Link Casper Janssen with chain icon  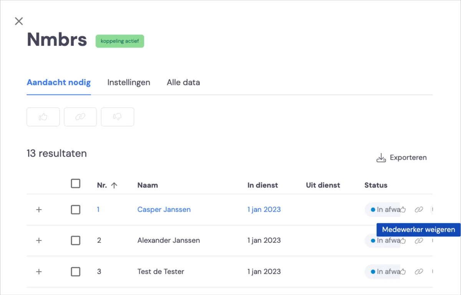pos(419,209)
